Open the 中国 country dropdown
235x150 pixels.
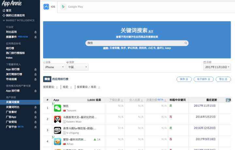pyautogui.click(x=77, y=67)
